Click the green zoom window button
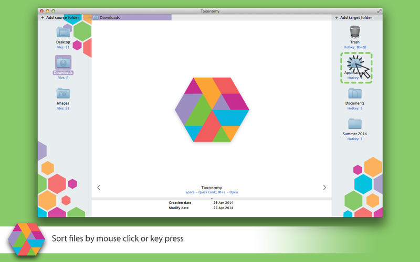The image size is (420, 262). [x=54, y=11]
